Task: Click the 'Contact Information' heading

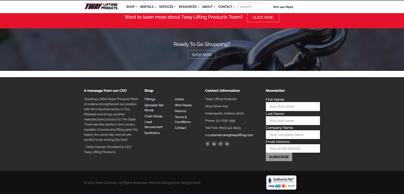Action: 222,91
